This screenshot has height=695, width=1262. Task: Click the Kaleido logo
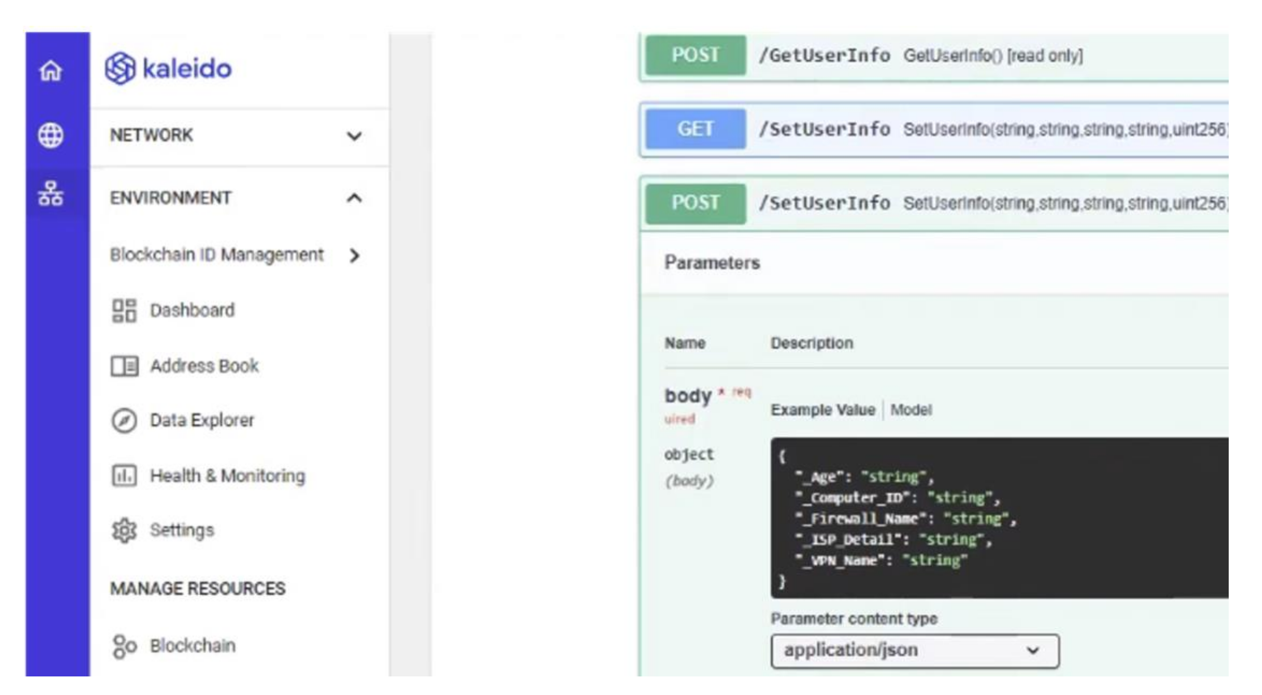pyautogui.click(x=168, y=69)
